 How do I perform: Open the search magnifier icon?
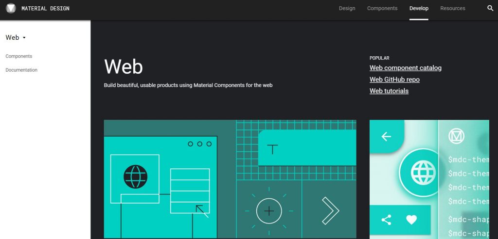(x=490, y=9)
